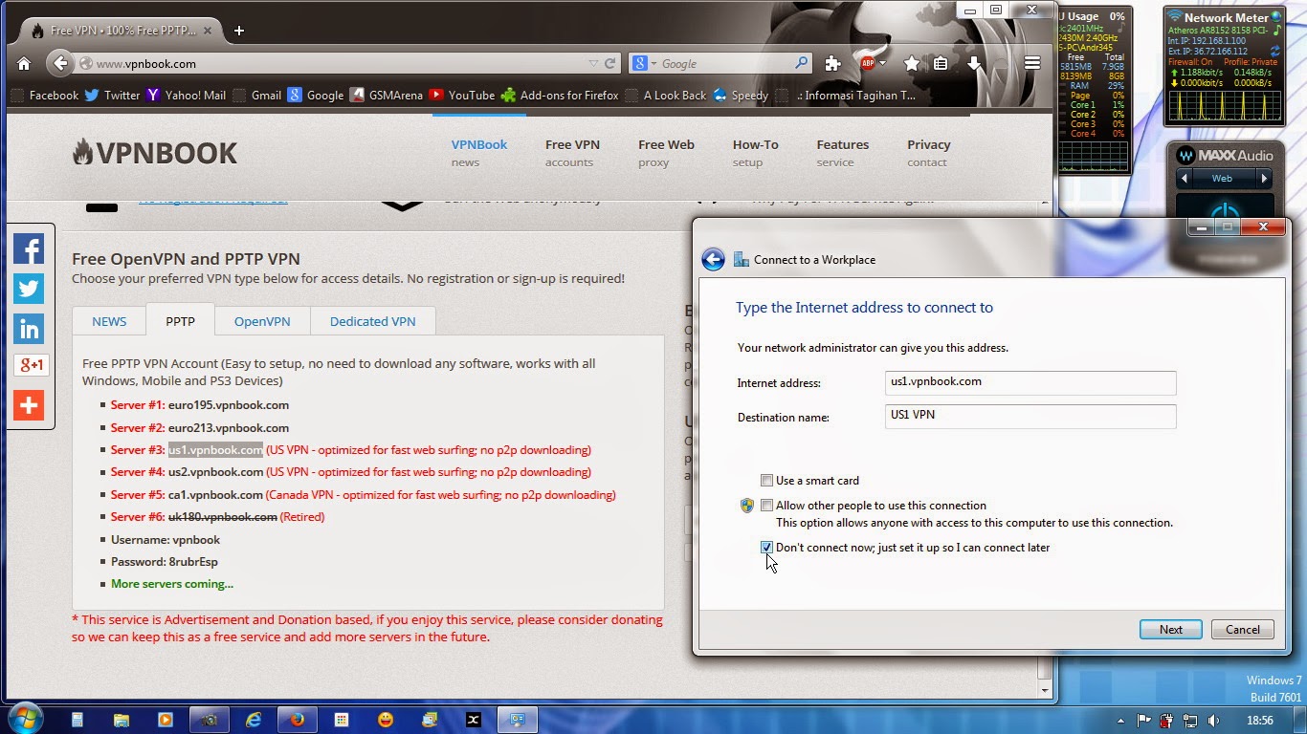Uncheck Don't connect now checkbox
The width and height of the screenshot is (1307, 734).
[766, 548]
